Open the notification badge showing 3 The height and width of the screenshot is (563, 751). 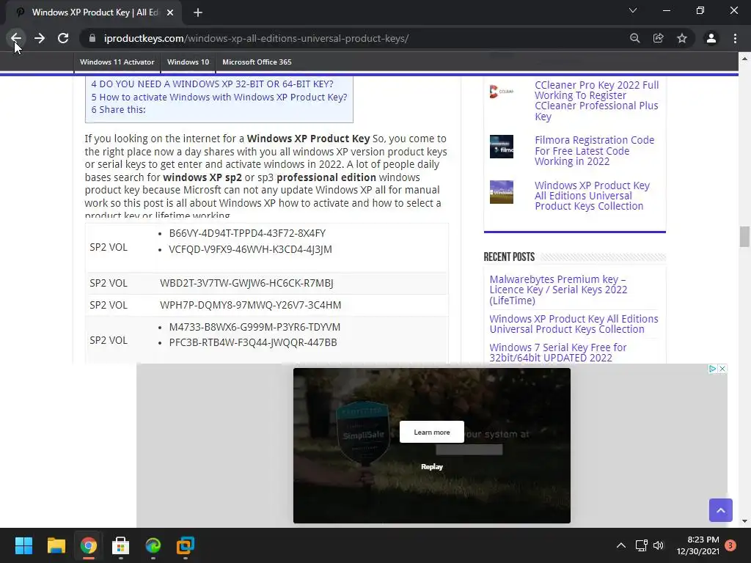730,545
